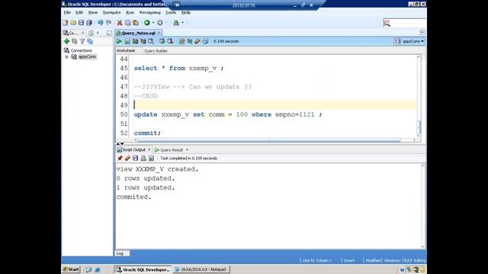The image size is (488, 274).
Task: Open the editor tab list dropdown at right
Action: coord(422,32)
